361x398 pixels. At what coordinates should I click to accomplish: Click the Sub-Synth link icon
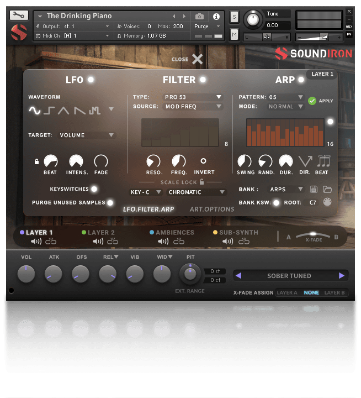pos(244,241)
